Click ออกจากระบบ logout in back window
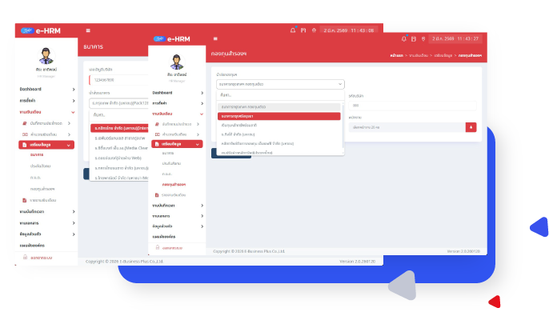Screen dimensions: 549x316 38,258
